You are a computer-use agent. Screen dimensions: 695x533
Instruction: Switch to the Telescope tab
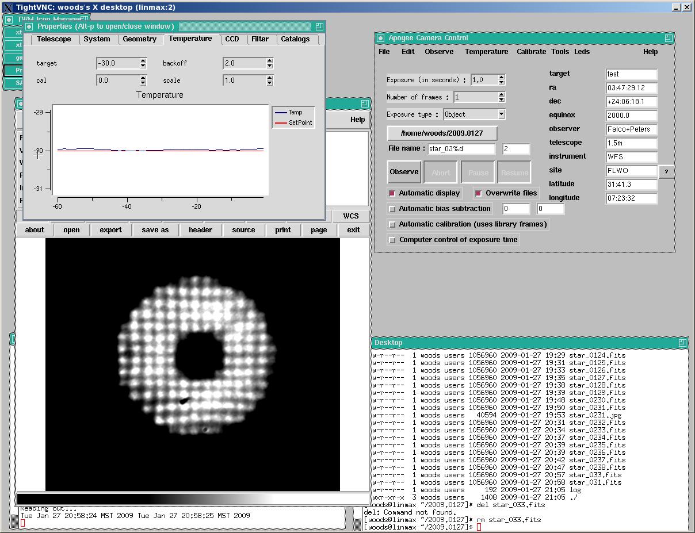click(54, 39)
